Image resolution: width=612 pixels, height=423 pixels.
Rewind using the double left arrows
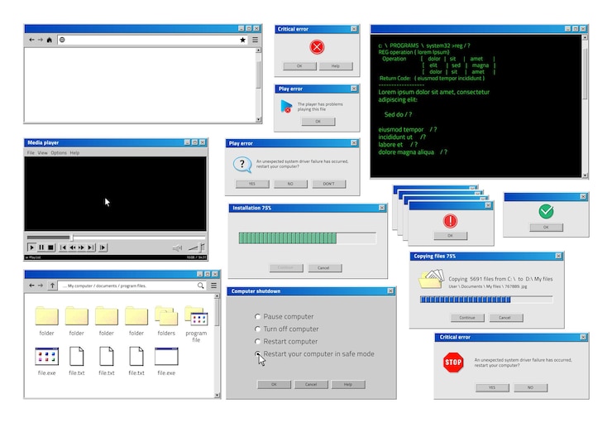[x=72, y=248]
